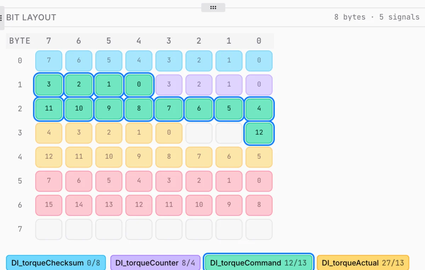Click byte 1 purple cell labeled 0

click(x=259, y=84)
